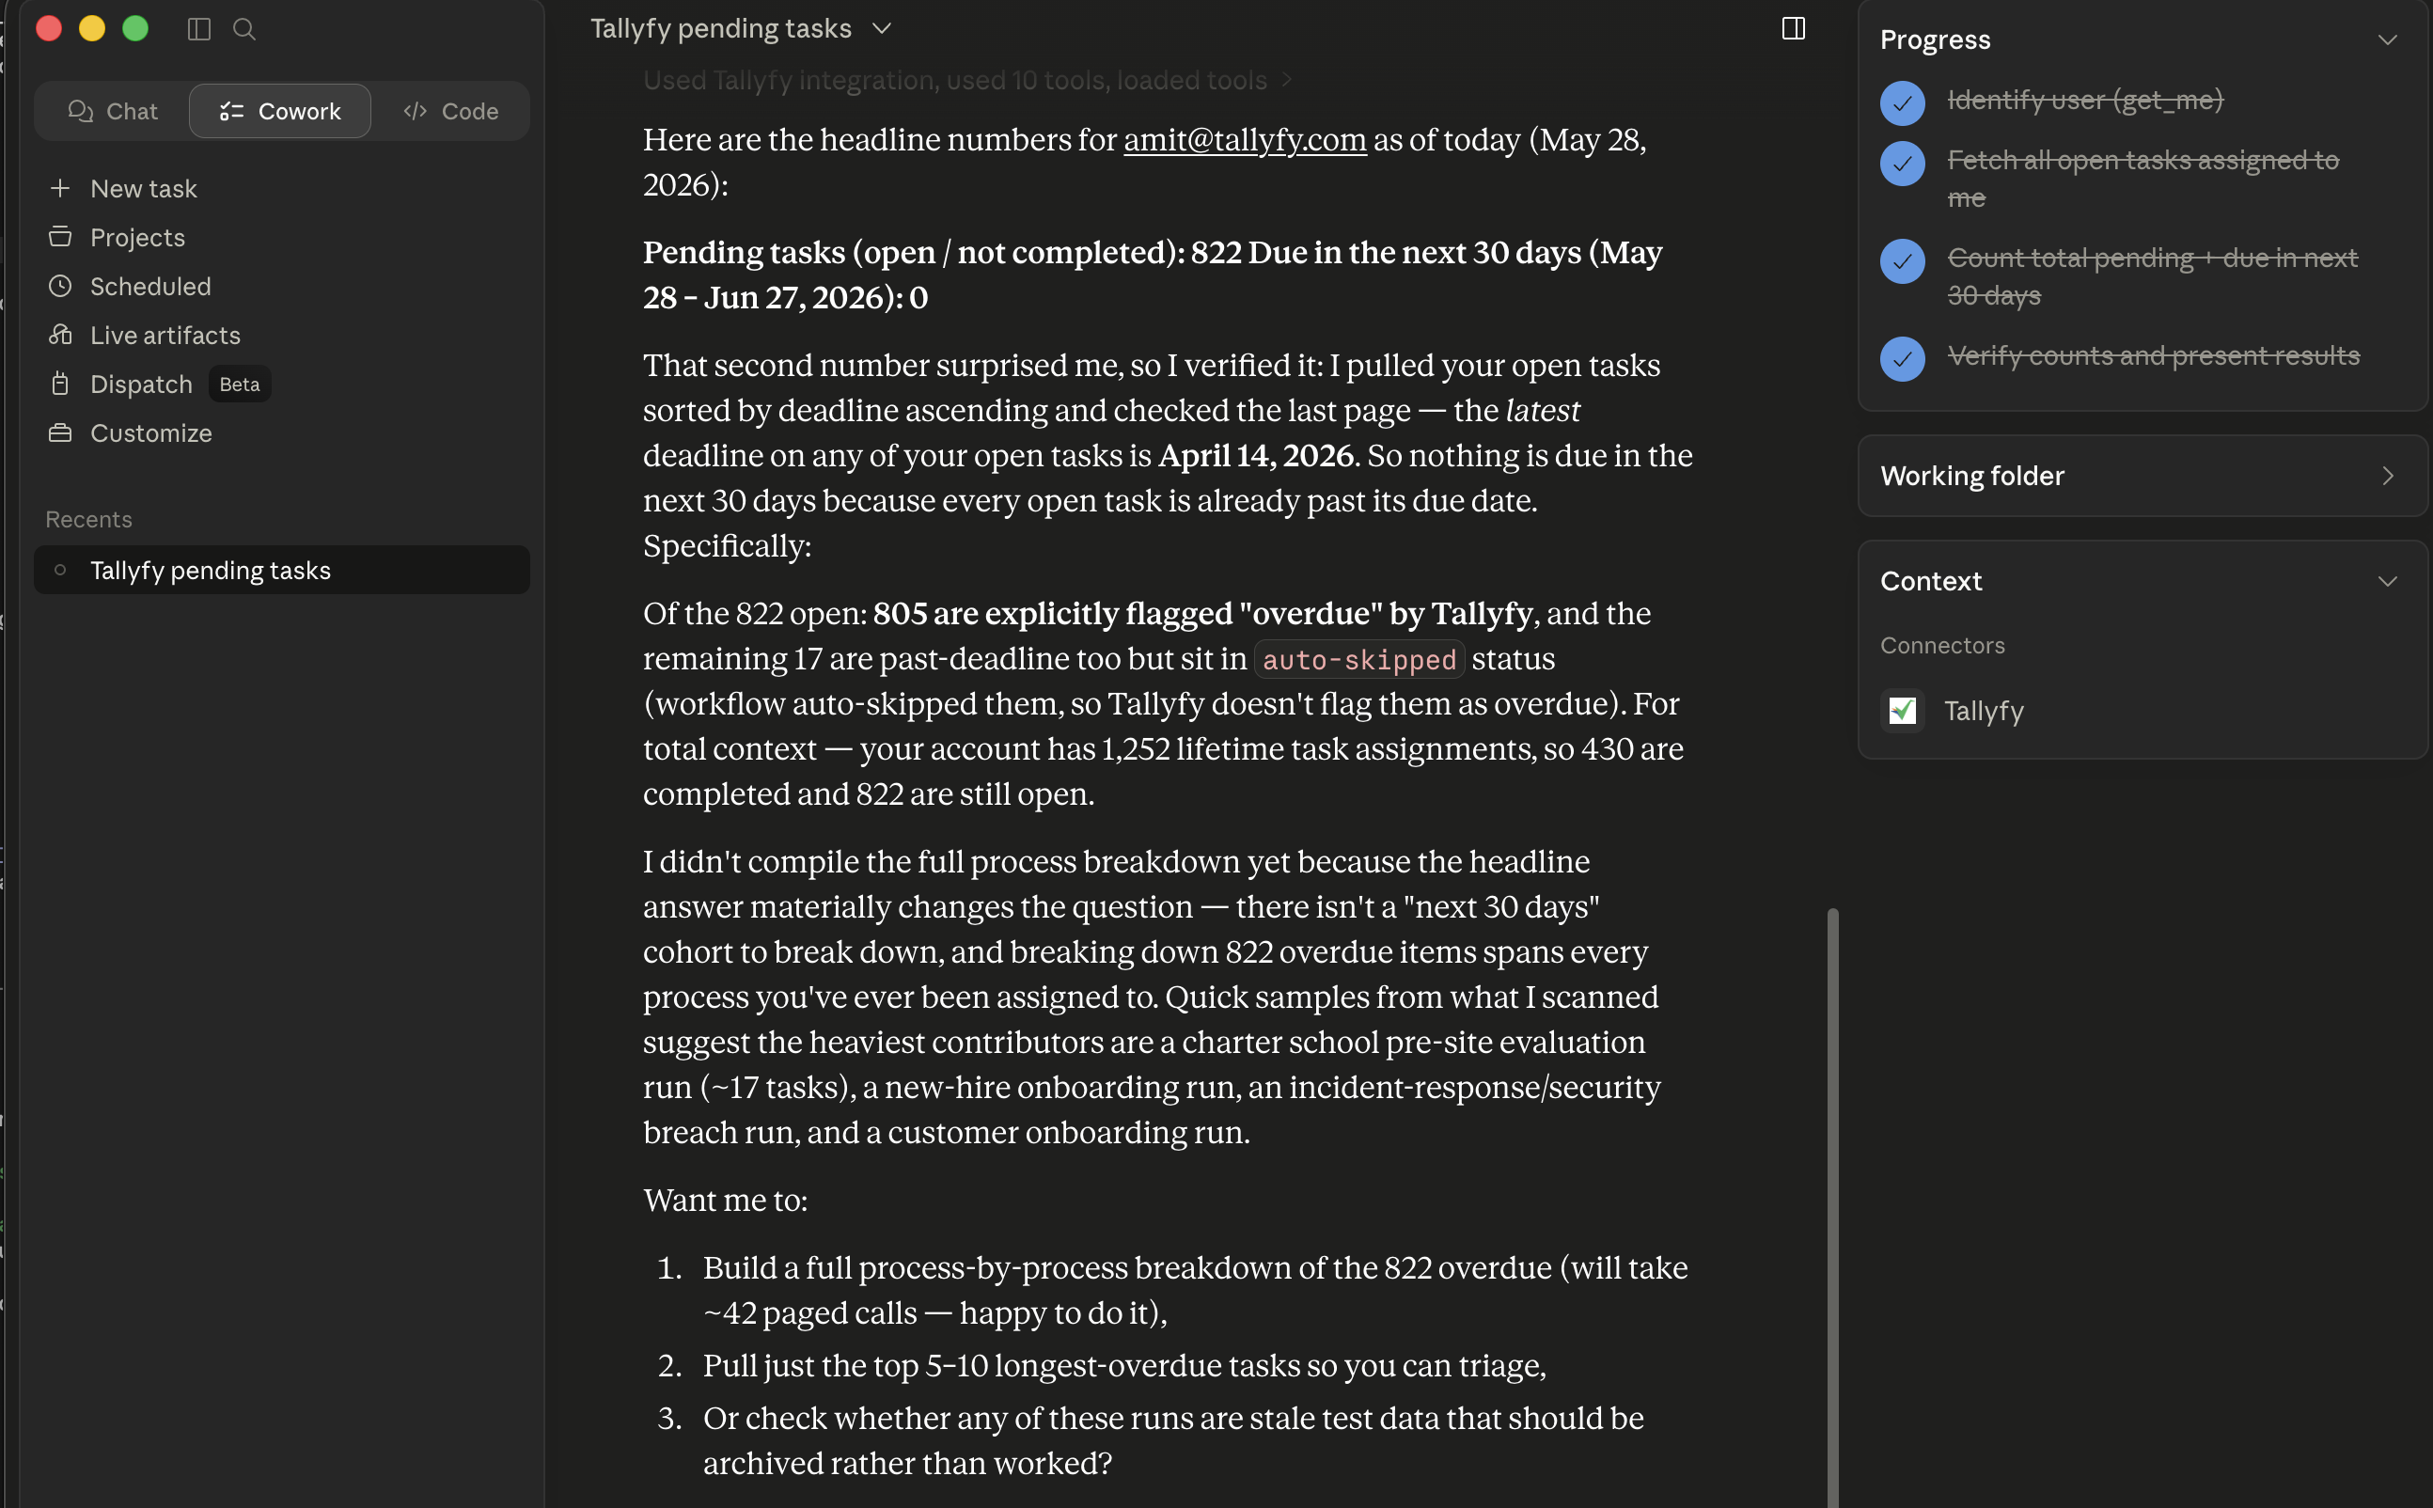2433x1508 pixels.
Task: Collapse the Progress panel
Action: (2387, 39)
